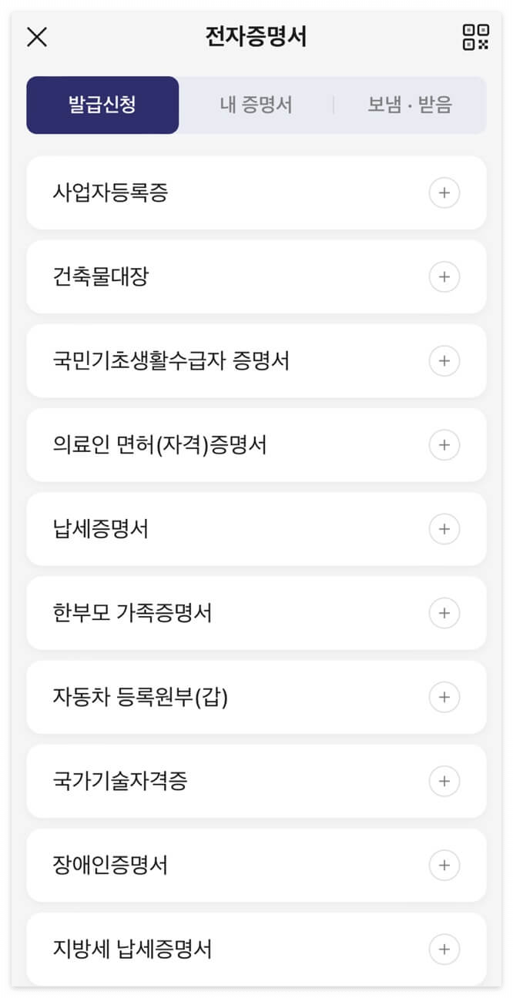Expand the 사업자등록증 item

coord(444,193)
